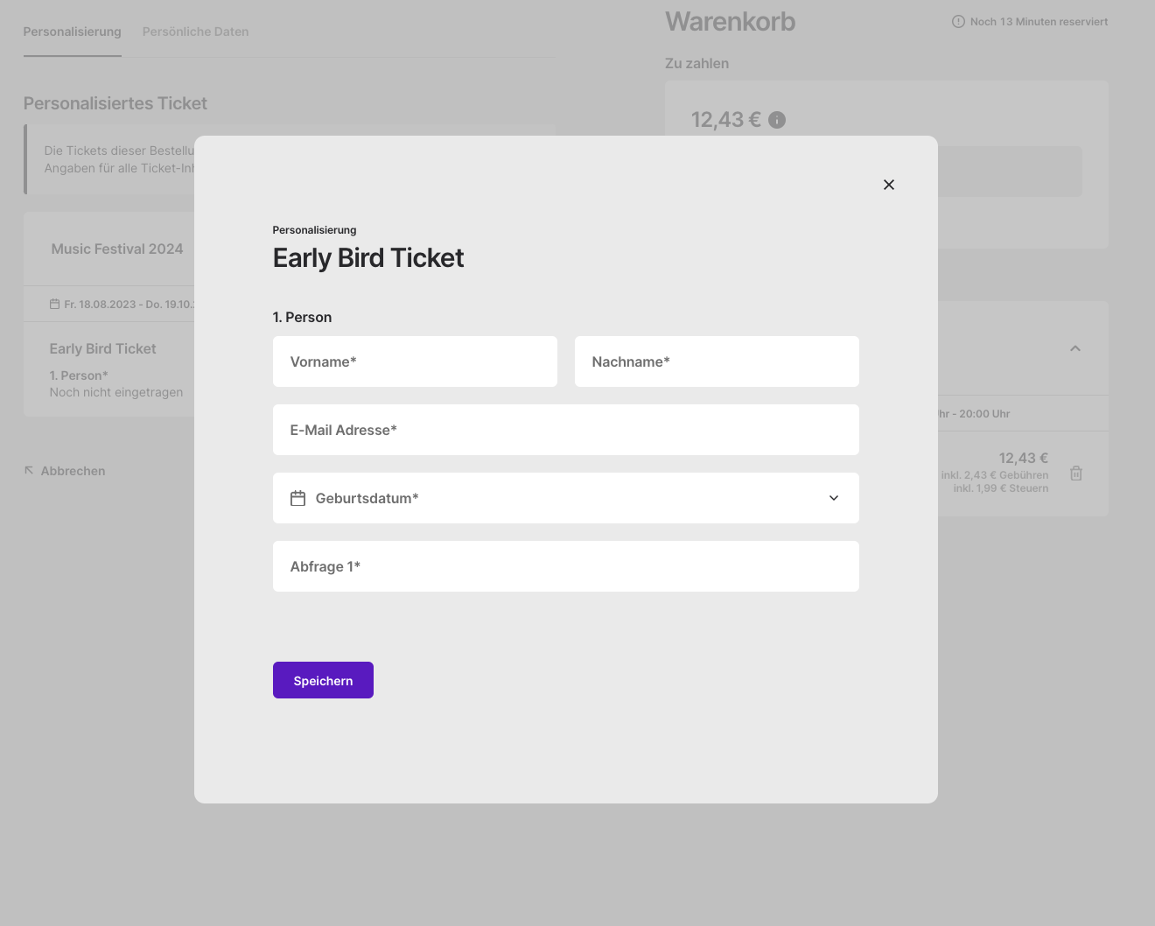Click the price info icon beside 12,43 €

(x=777, y=120)
